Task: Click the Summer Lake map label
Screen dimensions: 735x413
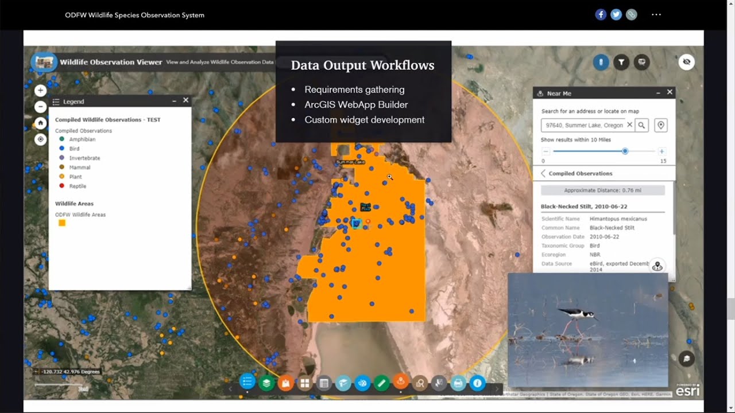Action: pyautogui.click(x=350, y=162)
